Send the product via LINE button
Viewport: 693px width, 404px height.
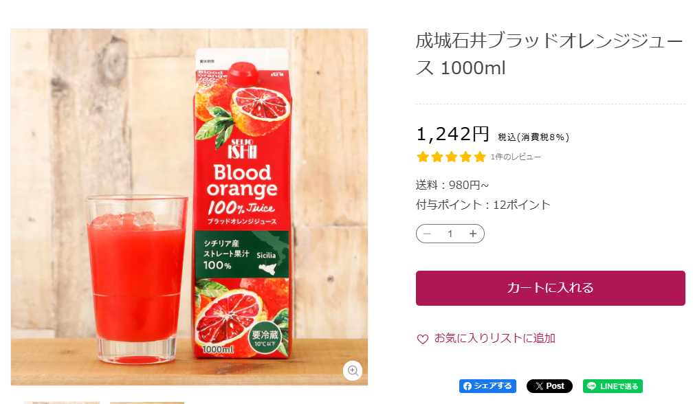[613, 386]
